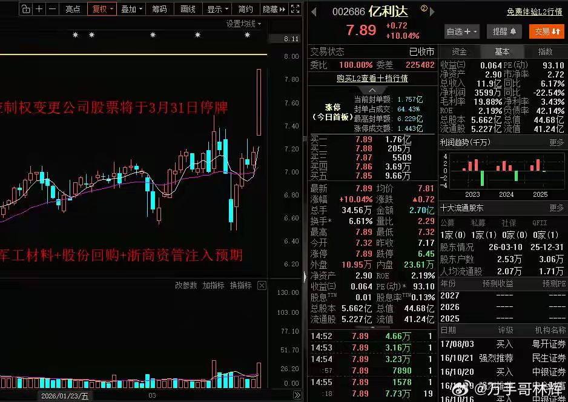Switch to 资金 tab

tap(459, 52)
